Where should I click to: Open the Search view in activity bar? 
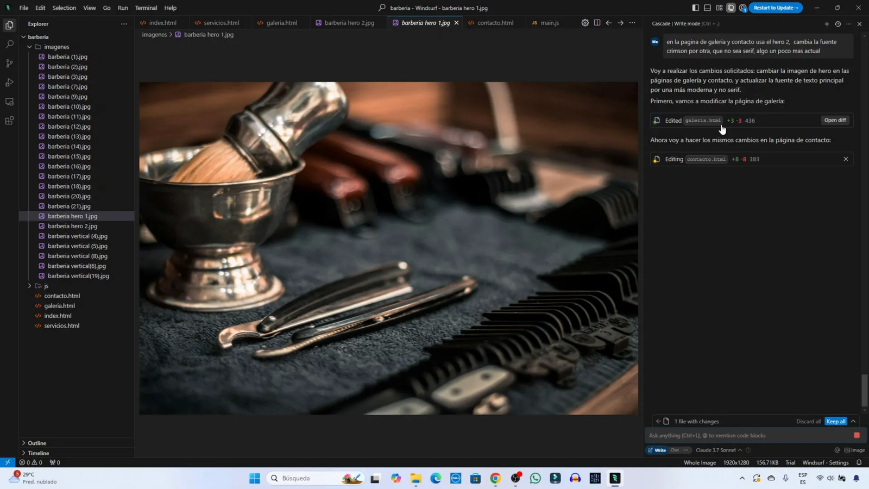[x=9, y=45]
